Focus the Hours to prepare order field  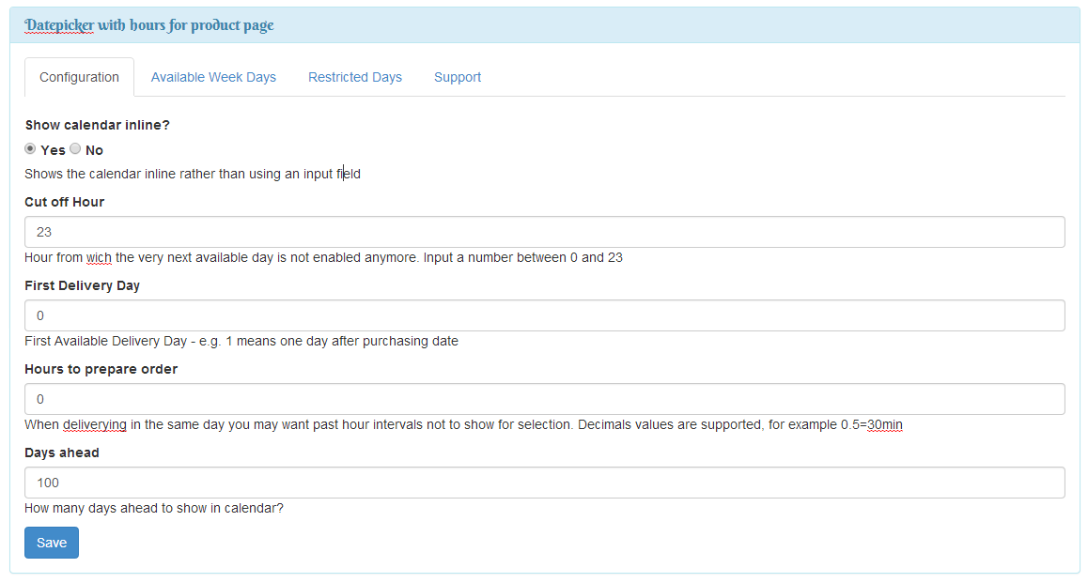point(545,399)
